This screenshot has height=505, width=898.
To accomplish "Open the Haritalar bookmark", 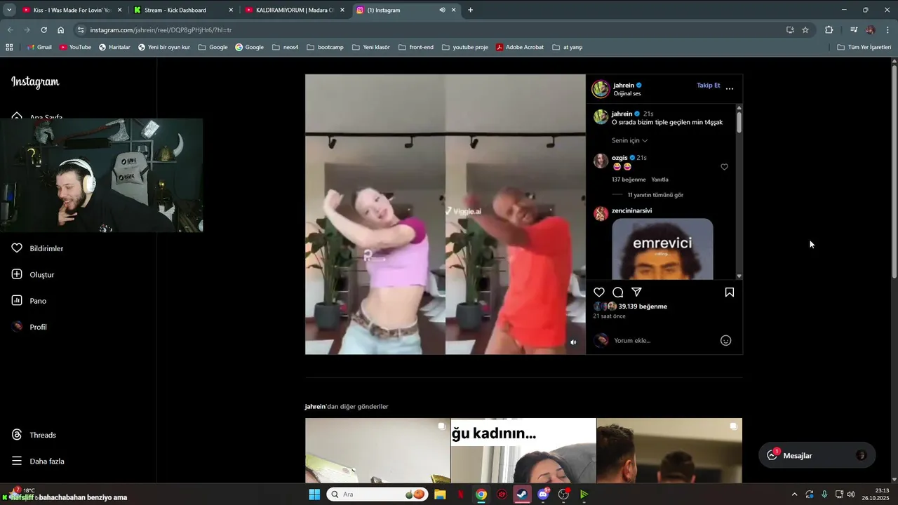I will [x=114, y=47].
